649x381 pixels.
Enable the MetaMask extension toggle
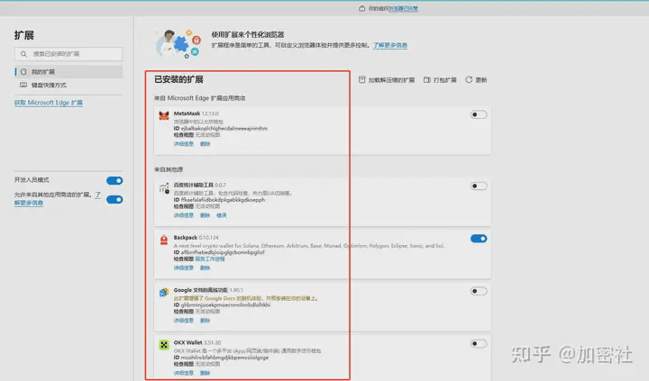pyautogui.click(x=479, y=114)
